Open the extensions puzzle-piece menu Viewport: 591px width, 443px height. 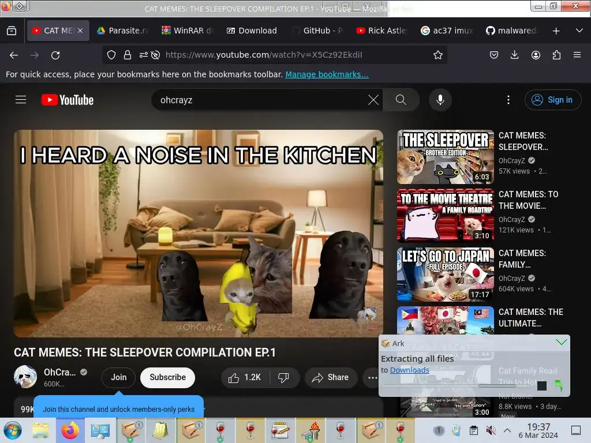[x=556, y=55]
